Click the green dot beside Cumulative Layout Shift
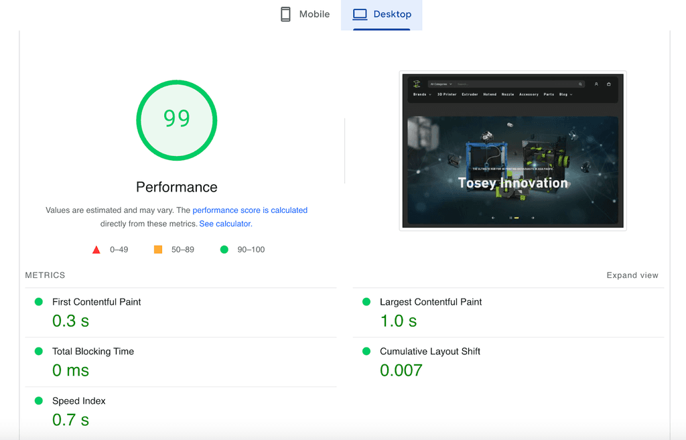This screenshot has height=440, width=686. [x=366, y=351]
